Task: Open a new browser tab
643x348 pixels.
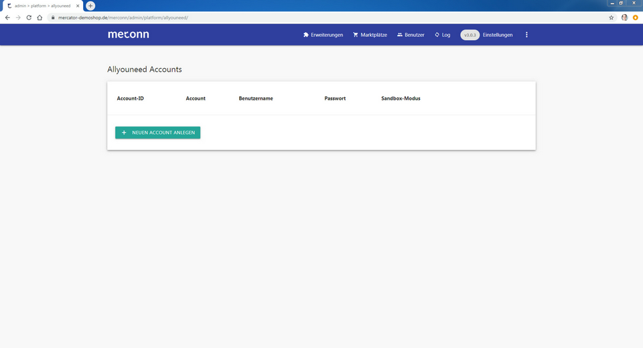Action: point(90,6)
